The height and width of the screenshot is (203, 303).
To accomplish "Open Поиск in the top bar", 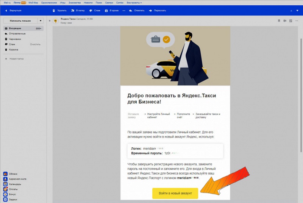I will [99, 3].
